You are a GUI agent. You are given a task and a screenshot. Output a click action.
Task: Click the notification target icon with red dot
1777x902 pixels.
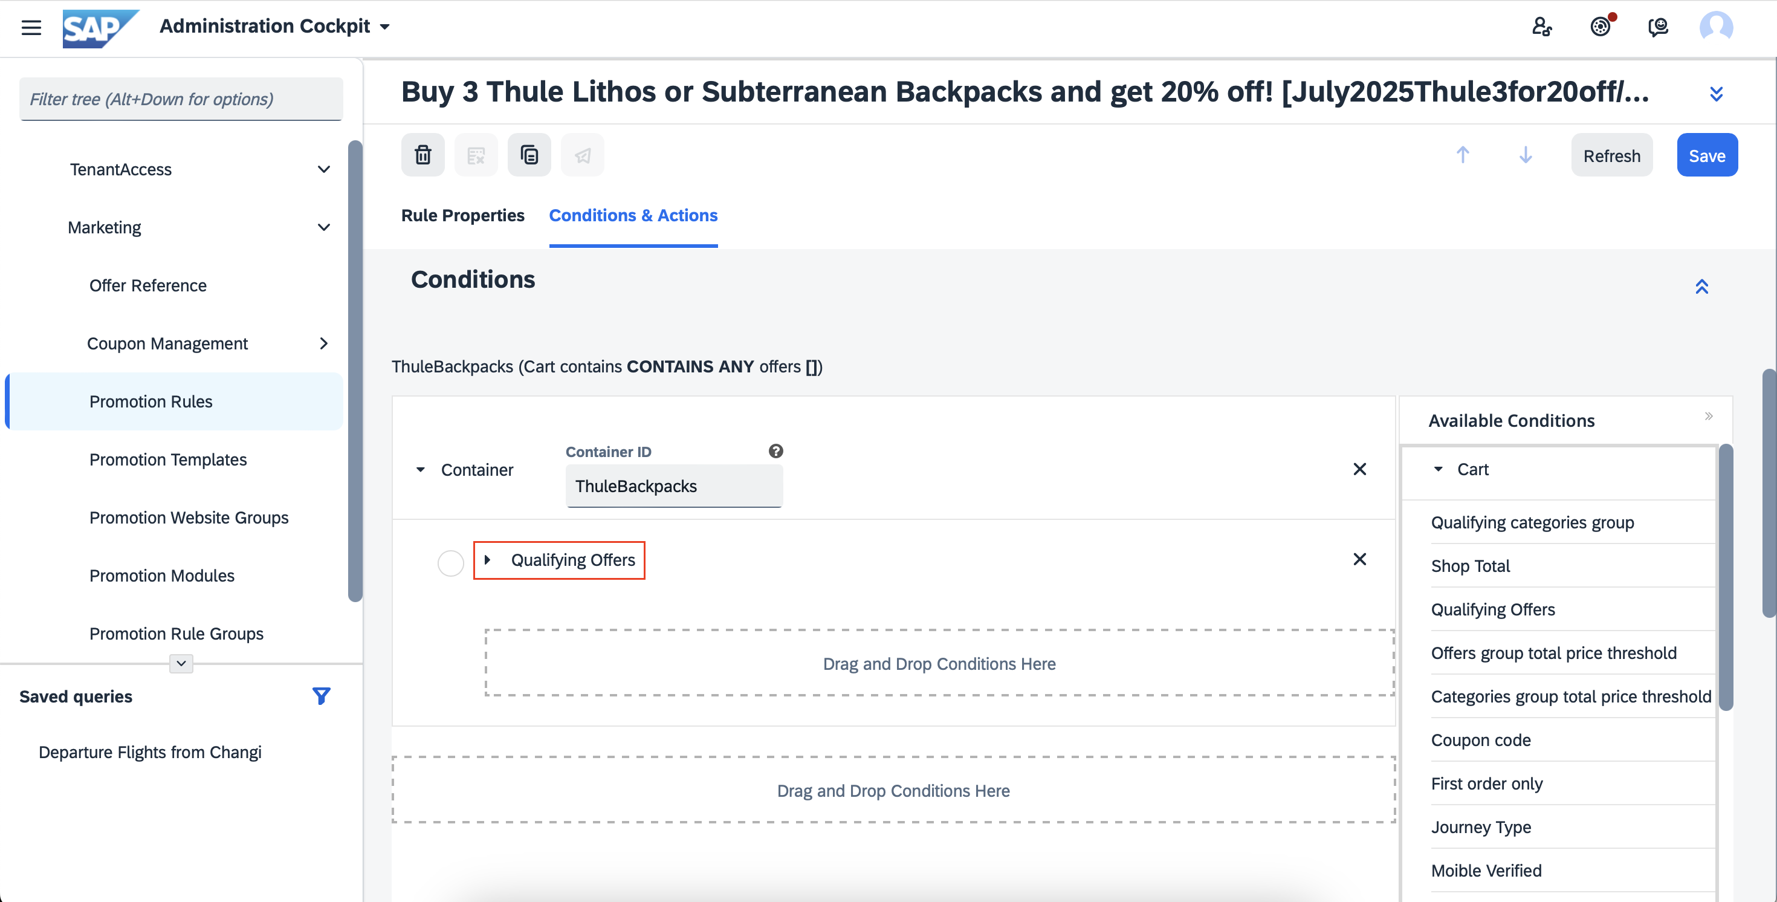[1601, 27]
